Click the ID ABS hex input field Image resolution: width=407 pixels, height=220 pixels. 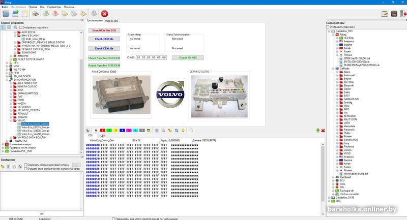tap(152, 58)
